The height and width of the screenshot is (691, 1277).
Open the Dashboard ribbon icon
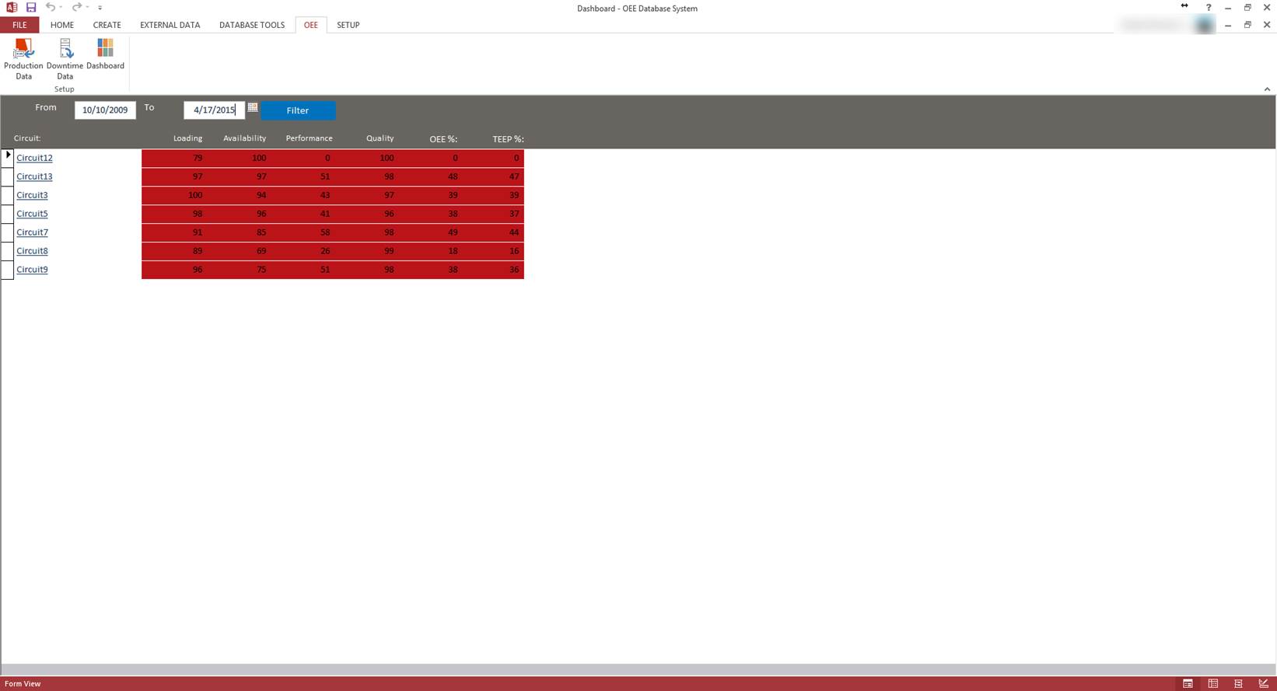(105, 54)
